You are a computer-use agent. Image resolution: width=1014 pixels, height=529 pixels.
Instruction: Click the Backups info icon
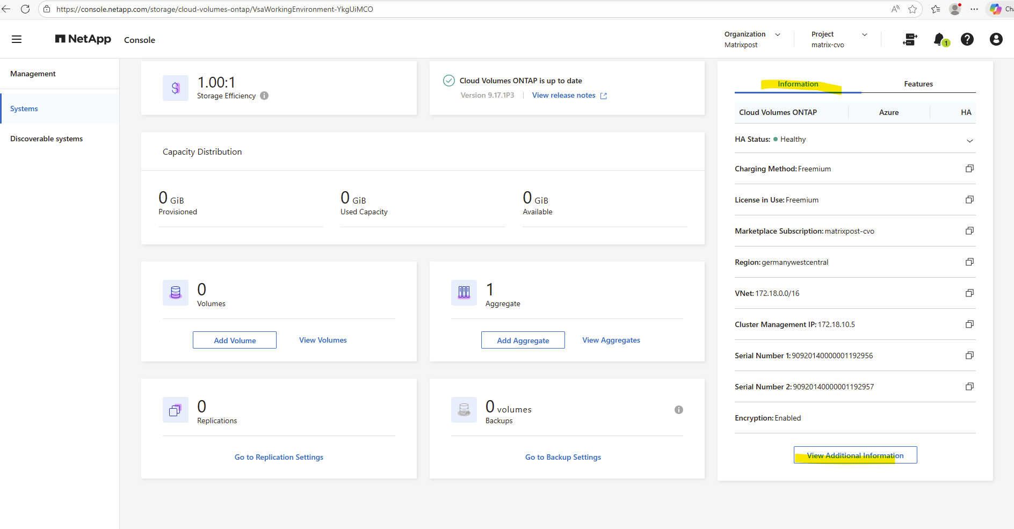click(679, 410)
